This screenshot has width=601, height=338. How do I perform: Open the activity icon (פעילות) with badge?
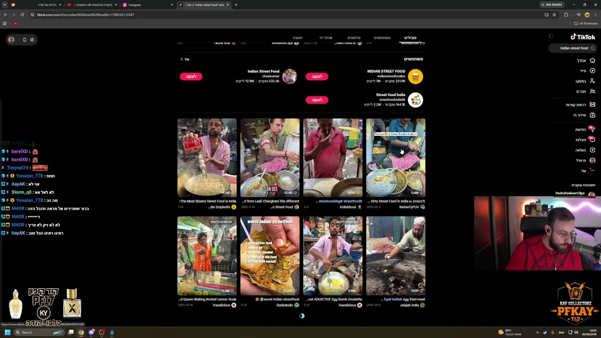(x=592, y=139)
